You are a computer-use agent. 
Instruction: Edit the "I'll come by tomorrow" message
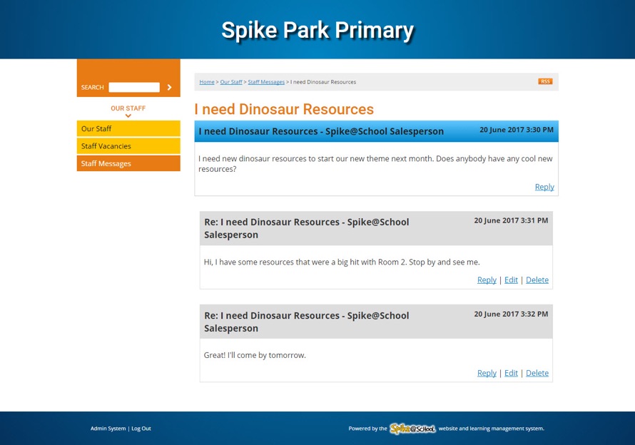click(x=511, y=373)
